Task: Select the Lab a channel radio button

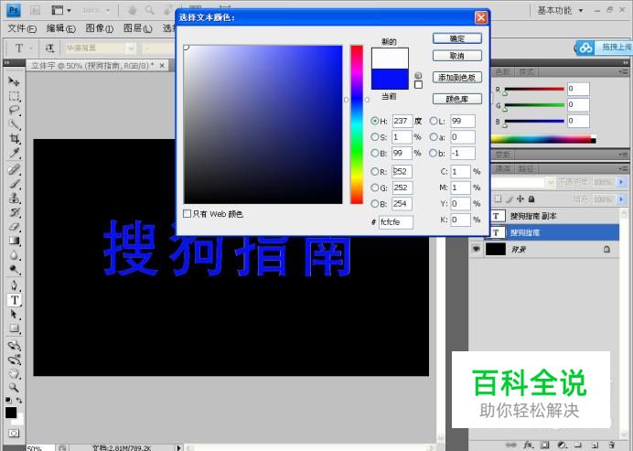Action: point(434,137)
